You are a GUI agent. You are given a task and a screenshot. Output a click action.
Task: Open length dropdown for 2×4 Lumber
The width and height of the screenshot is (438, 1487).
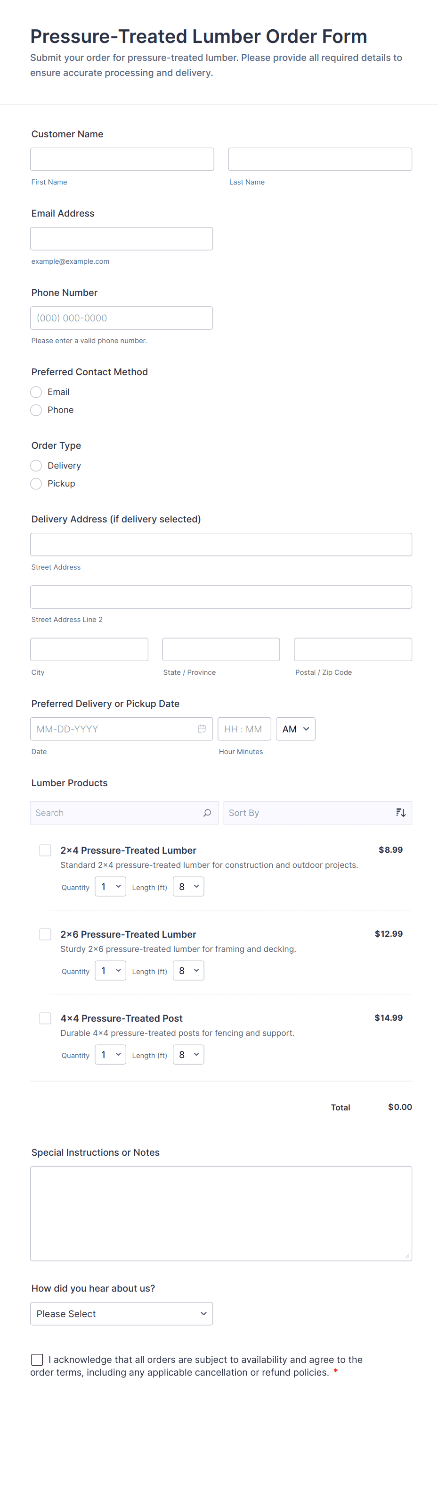(x=188, y=887)
